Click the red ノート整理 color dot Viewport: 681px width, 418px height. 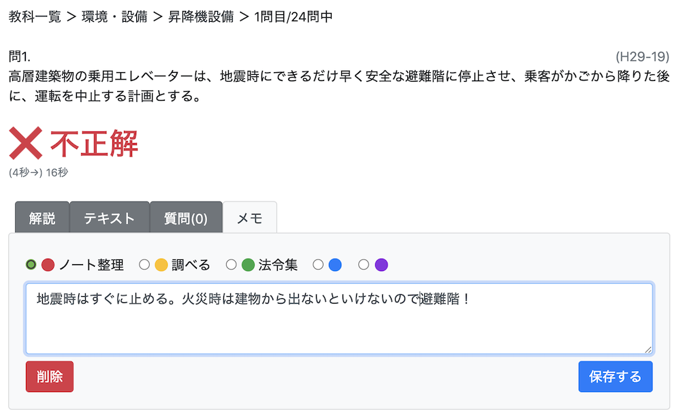point(48,265)
